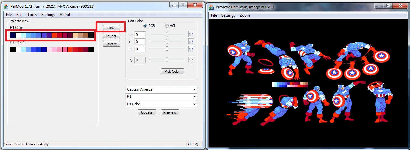
Task: Click the 'Game loaded successfully.' status text
Action: coord(27,144)
